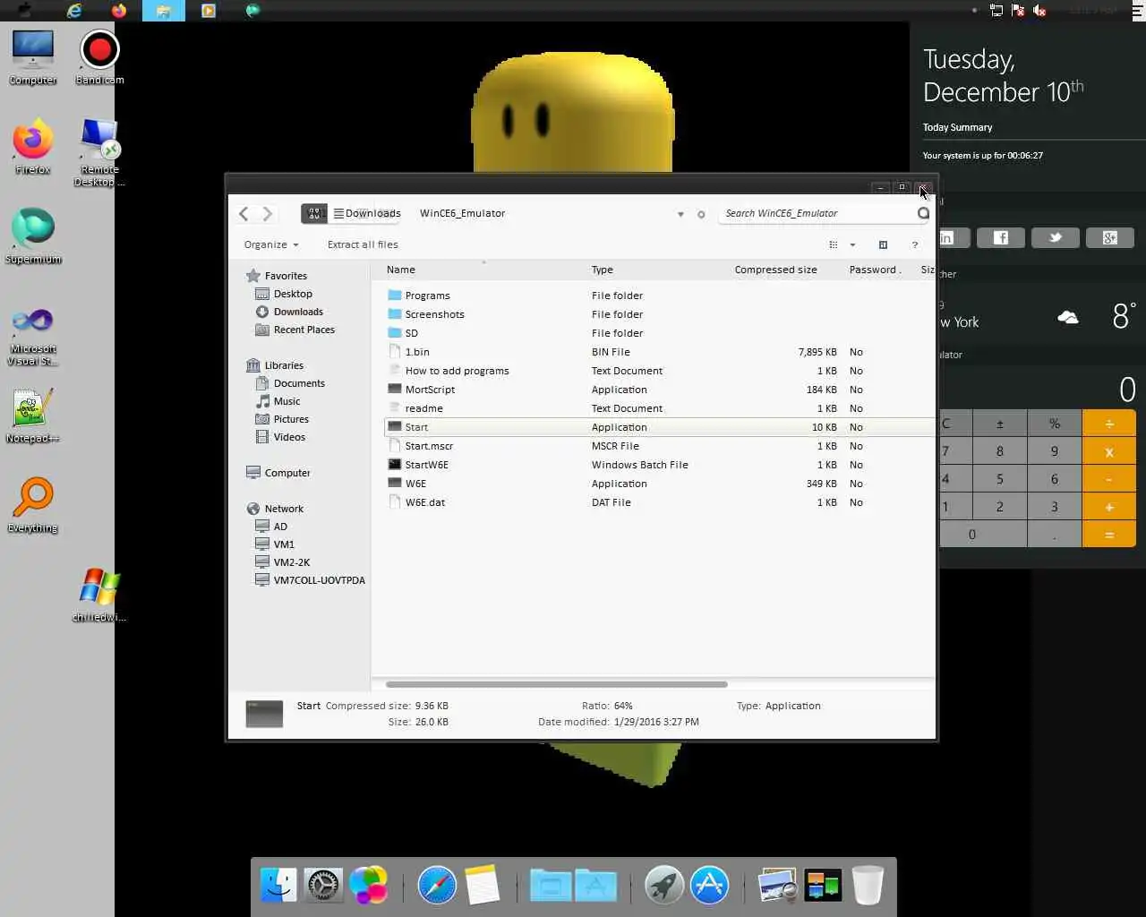This screenshot has width=1146, height=917.
Task: Click the equals key on the calculator
Action: pos(1109,535)
